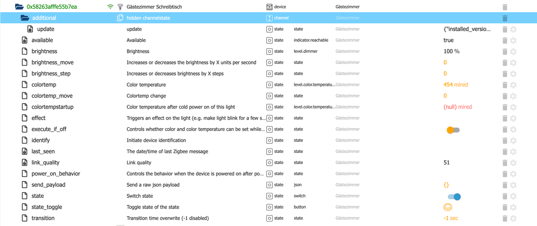Turn off the Switch state toggle
This screenshot has width=537, height=226.
pyautogui.click(x=454, y=197)
